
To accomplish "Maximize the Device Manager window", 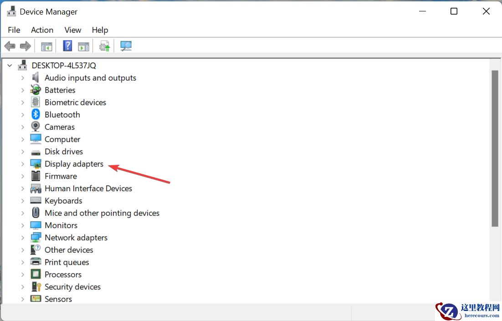I will click(454, 11).
